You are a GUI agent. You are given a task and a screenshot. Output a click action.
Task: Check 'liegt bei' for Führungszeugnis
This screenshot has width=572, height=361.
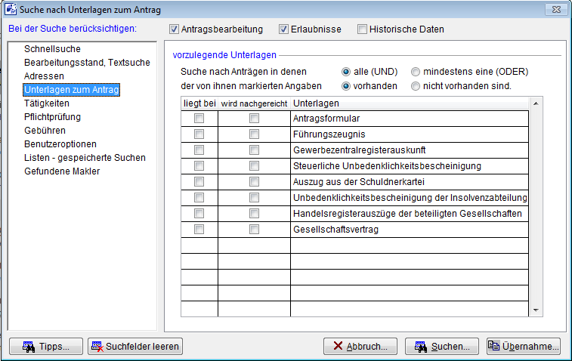pos(199,134)
